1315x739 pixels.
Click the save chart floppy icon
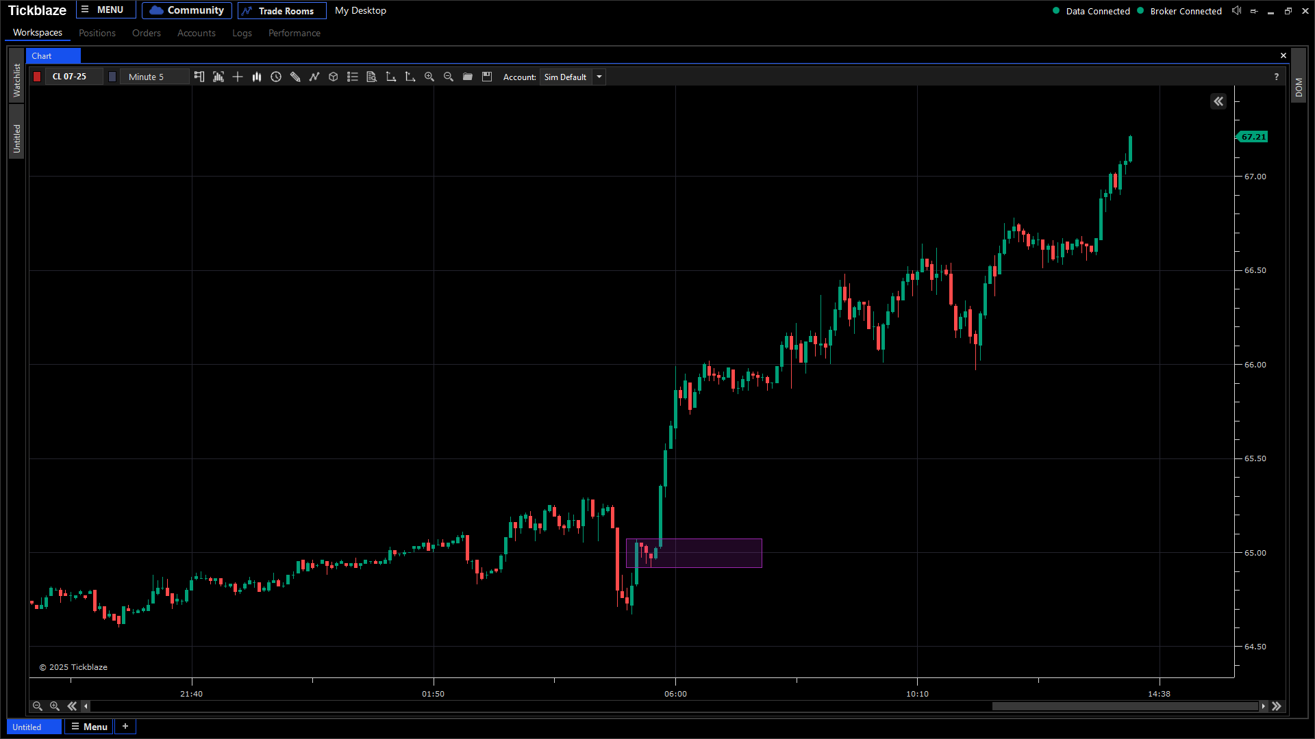pyautogui.click(x=487, y=77)
